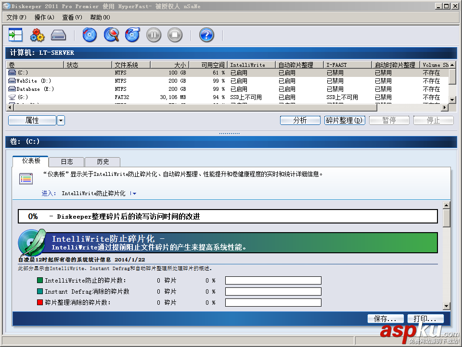Sort by the IntelliWrite column header
Screen dimensions: 462x347
(251, 65)
